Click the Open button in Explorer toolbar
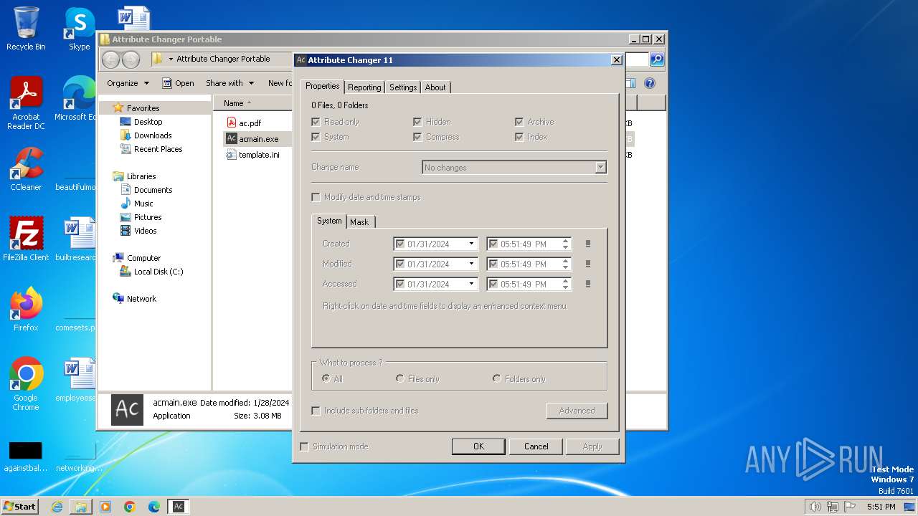 tap(178, 83)
